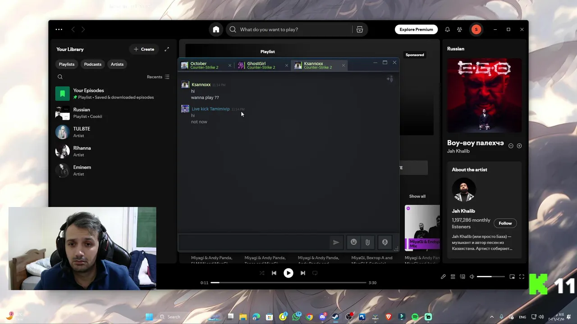
Task: Open the Russian playlist
Action: tap(113, 113)
